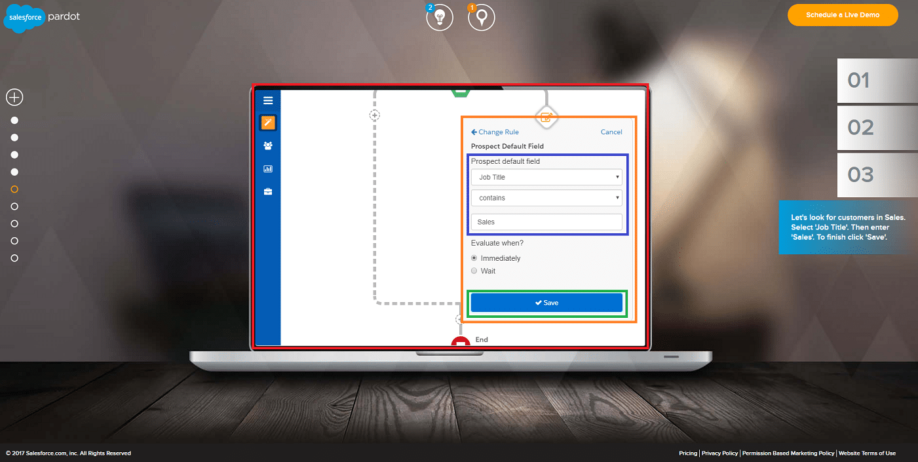Click the orange rule edit diamond node
This screenshot has width=918, height=462.
coord(546,117)
